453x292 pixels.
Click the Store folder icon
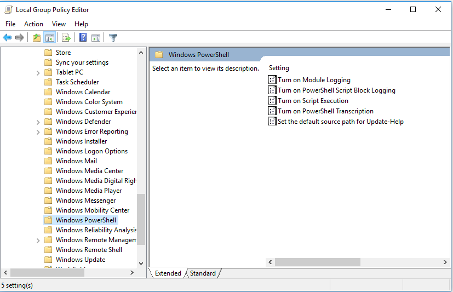[x=48, y=52]
